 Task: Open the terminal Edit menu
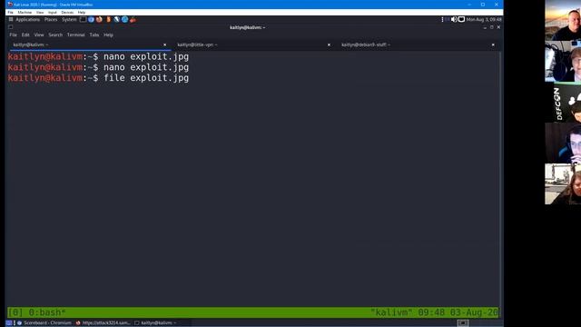[x=25, y=35]
